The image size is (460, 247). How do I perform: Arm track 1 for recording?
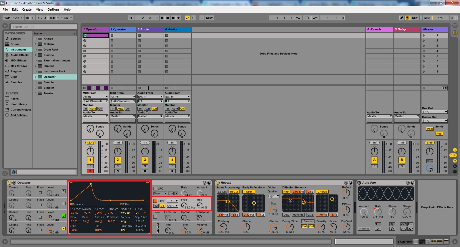90,171
